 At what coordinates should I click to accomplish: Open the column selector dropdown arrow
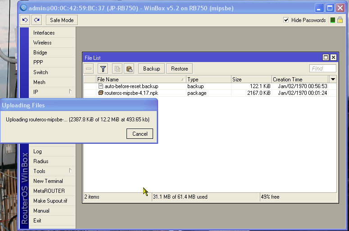[333, 79]
